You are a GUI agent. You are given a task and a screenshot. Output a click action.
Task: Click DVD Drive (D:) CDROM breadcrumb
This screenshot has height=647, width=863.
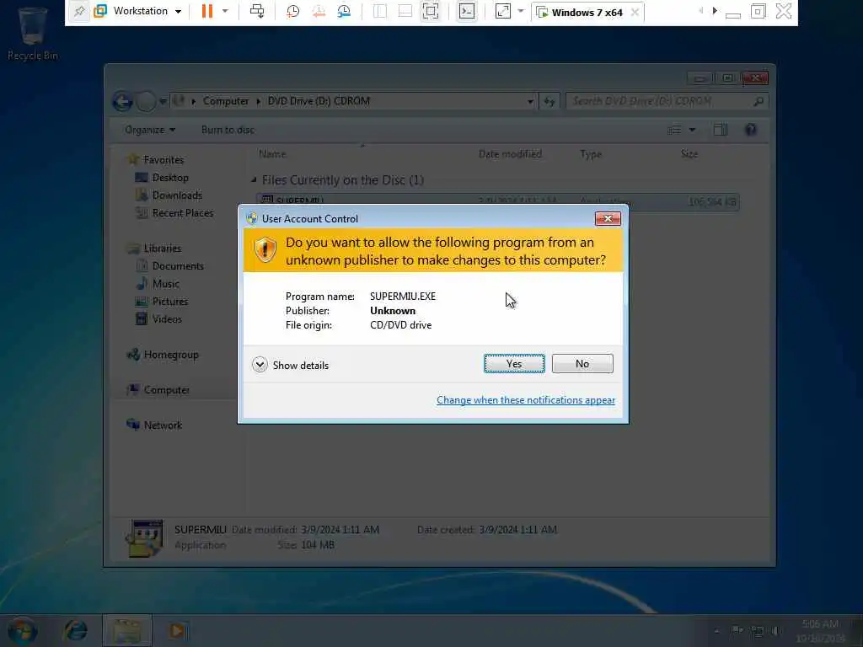coord(319,101)
